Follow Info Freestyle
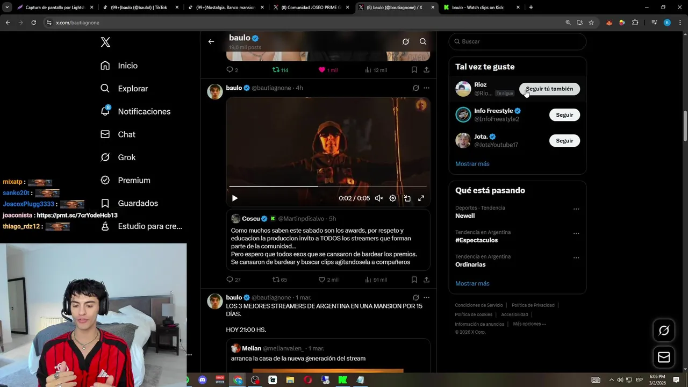Image resolution: width=688 pixels, height=387 pixels. (x=564, y=114)
